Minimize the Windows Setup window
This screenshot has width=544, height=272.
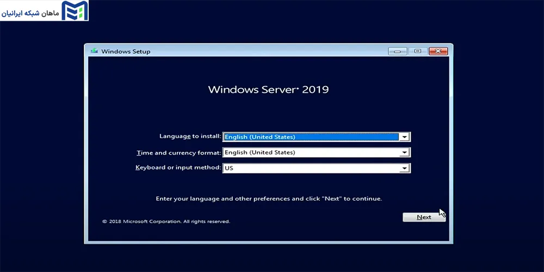[398, 51]
